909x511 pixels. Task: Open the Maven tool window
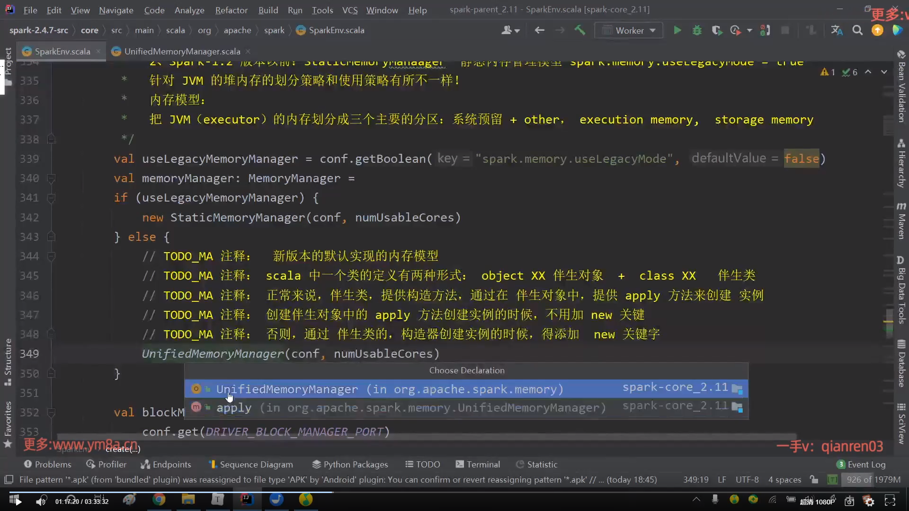(x=901, y=221)
